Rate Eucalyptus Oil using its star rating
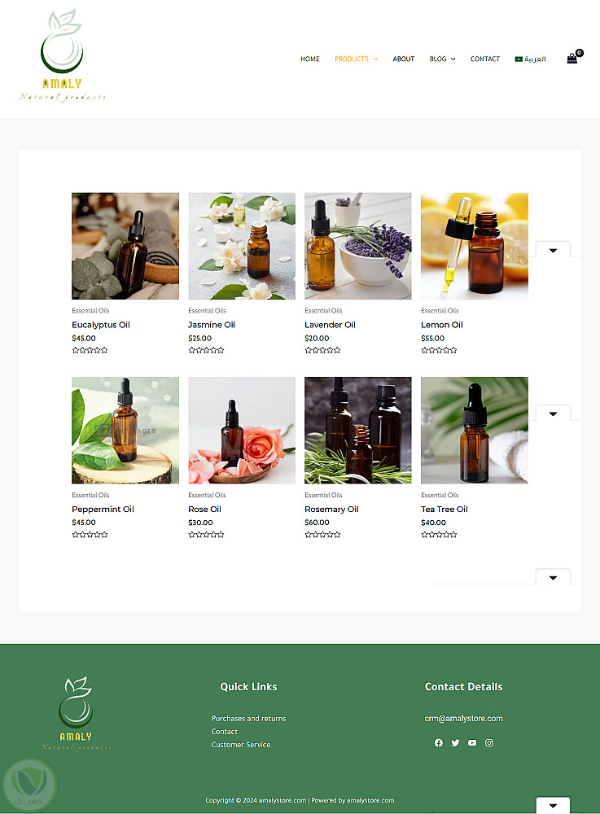Viewport: 600px width, 814px height. point(90,351)
